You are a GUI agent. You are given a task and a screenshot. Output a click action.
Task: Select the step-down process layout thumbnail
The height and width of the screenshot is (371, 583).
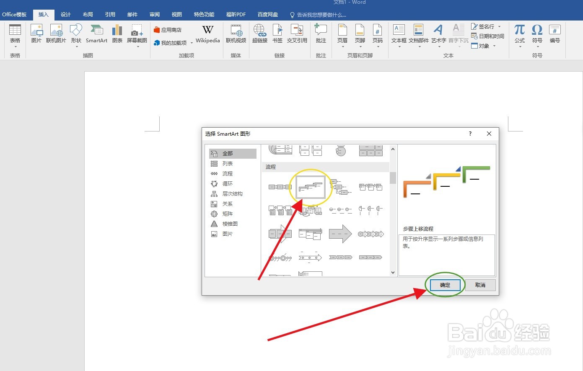click(x=340, y=187)
